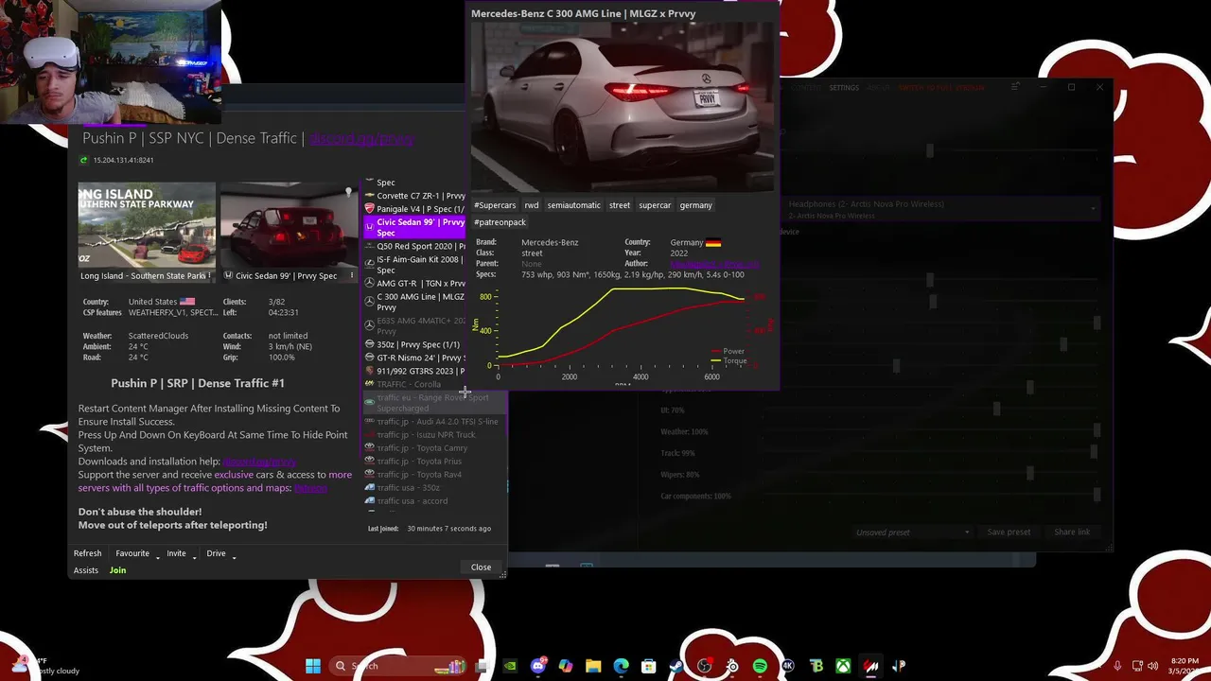The image size is (1211, 681).
Task: Pick the 911/992 GT3RS 2023 car
Action: pyautogui.click(x=414, y=371)
